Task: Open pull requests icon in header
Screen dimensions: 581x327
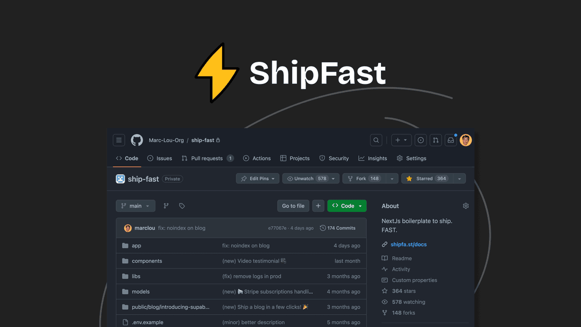Action: point(436,140)
